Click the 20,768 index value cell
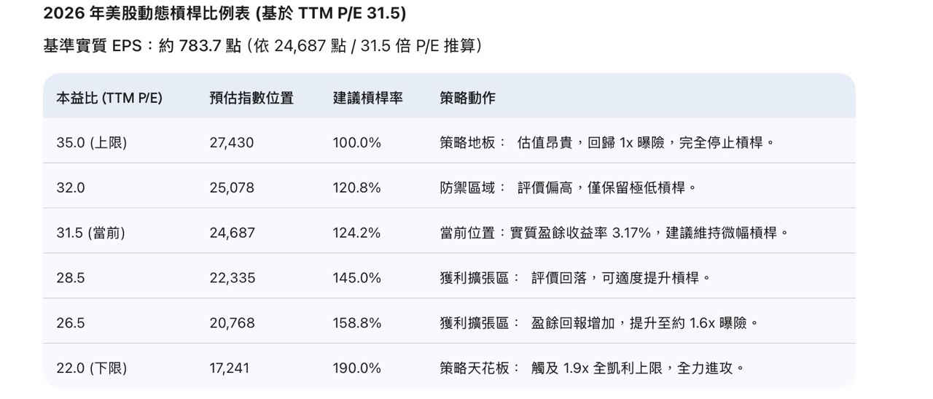Viewport: 933px width, 399px height. coord(232,323)
